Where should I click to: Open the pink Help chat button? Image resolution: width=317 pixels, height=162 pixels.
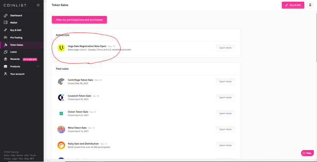307,153
